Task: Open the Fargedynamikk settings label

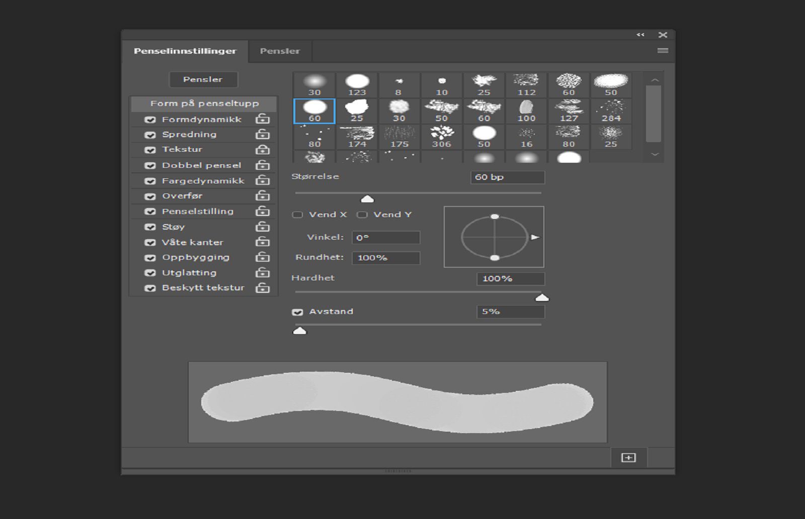Action: (203, 180)
